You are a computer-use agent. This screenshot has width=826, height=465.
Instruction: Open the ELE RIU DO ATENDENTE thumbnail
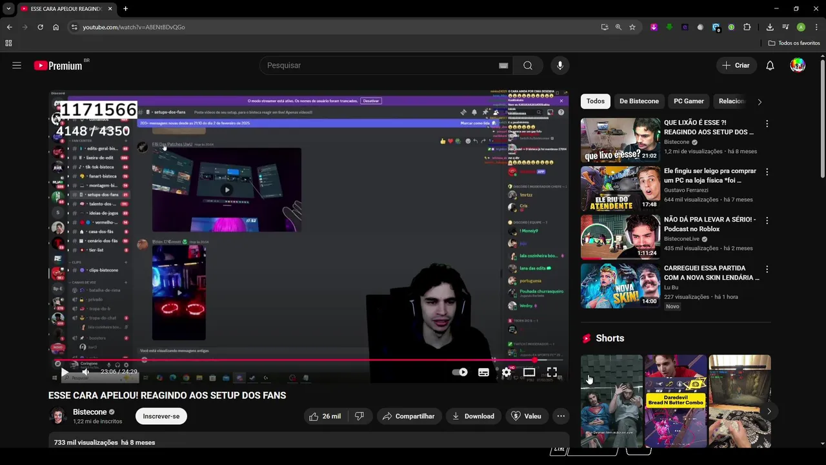[x=620, y=188]
